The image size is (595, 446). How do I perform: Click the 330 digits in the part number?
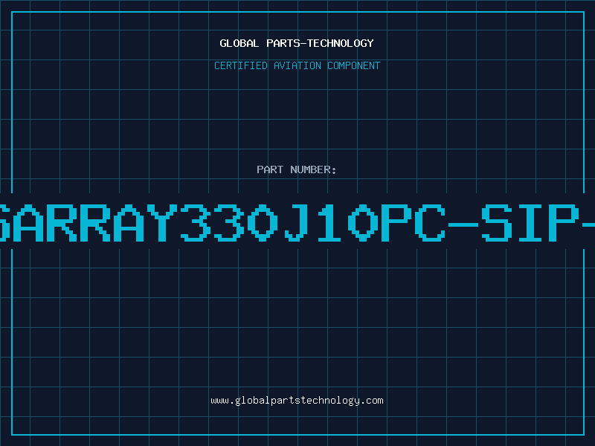[x=230, y=222]
